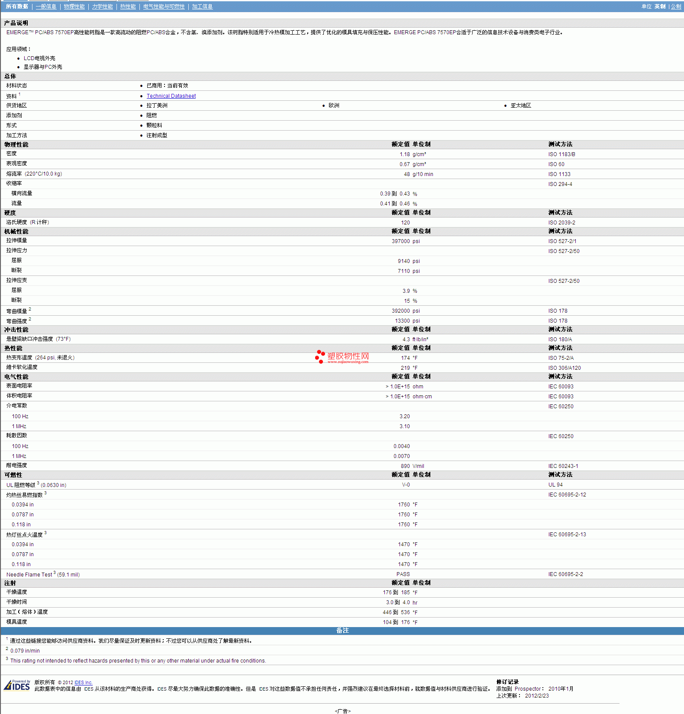
Task: Click the 48 g/10 min melt flow value
Action: [x=418, y=174]
